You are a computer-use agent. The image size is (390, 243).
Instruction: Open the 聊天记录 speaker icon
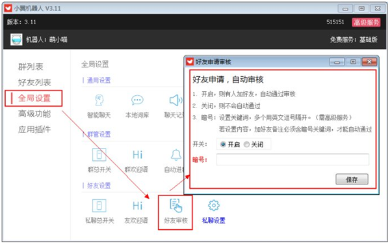tap(176, 100)
